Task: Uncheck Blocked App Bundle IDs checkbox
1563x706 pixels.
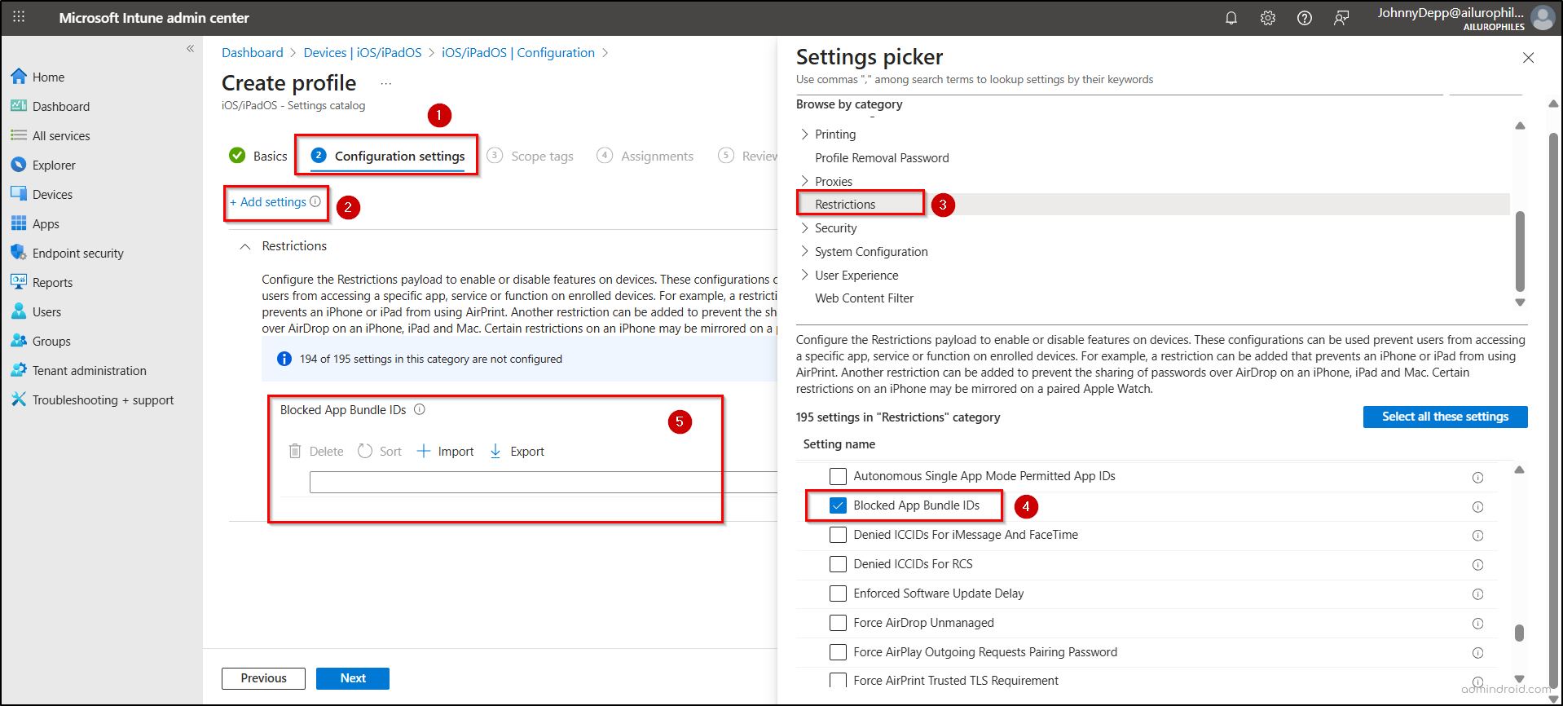Action: click(838, 505)
